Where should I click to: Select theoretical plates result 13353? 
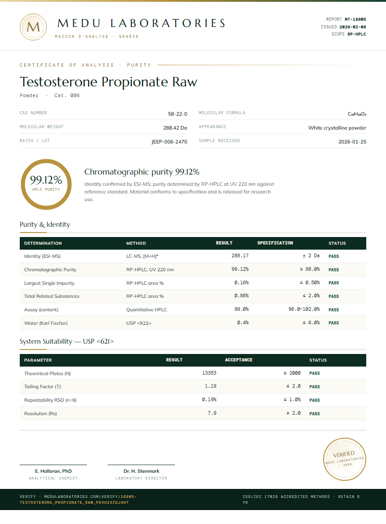tap(209, 373)
